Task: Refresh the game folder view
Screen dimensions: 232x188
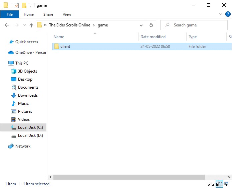Action: coord(151,25)
